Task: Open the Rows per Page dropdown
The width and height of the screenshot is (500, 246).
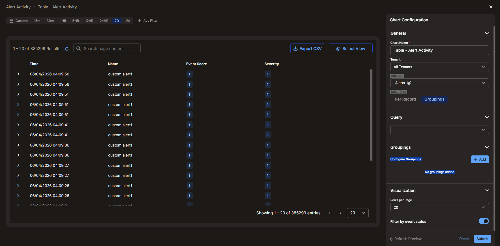Action: click(439, 207)
